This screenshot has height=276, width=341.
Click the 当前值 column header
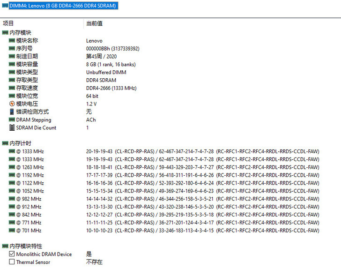click(94, 23)
